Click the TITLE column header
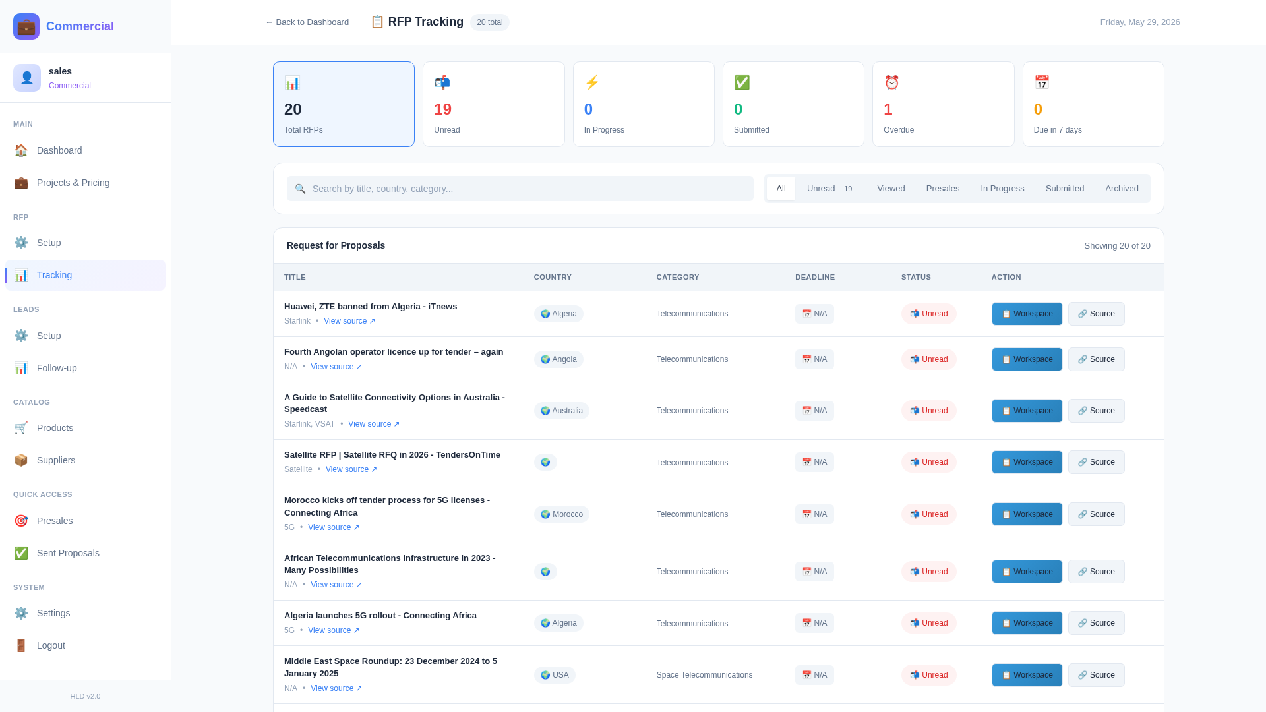The height and width of the screenshot is (712, 1266). [295, 277]
